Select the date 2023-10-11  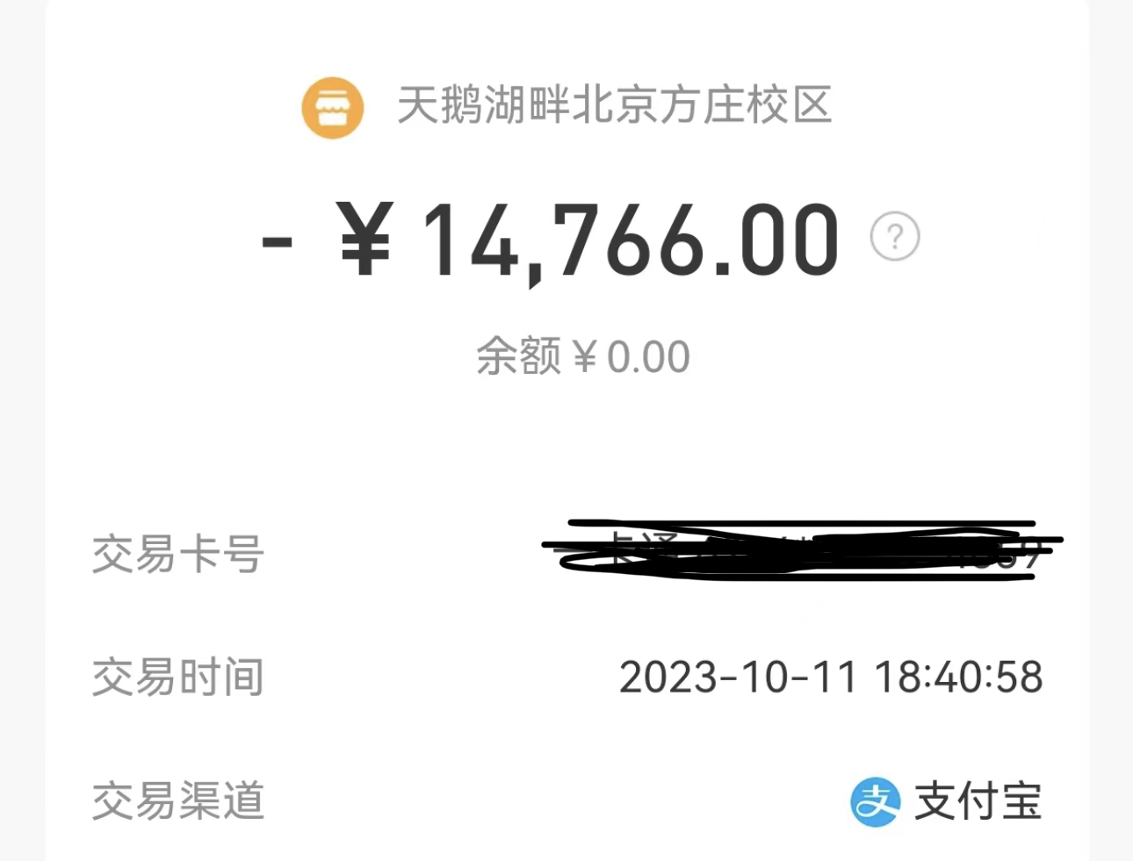738,678
